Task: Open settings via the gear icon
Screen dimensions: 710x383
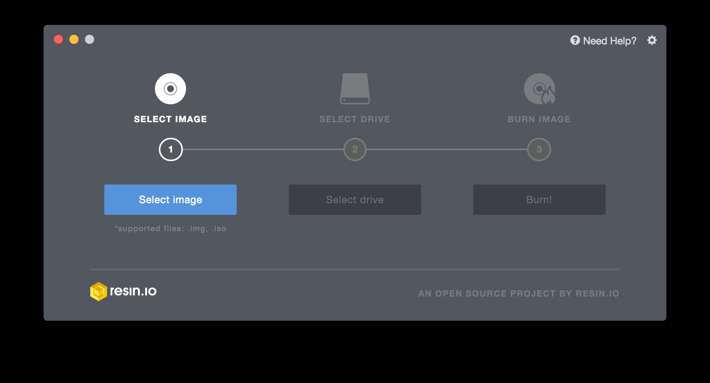Action: pos(652,40)
